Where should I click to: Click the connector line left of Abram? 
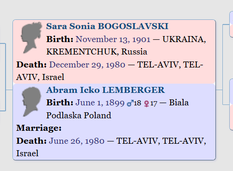pyautogui.click(x=9, y=90)
